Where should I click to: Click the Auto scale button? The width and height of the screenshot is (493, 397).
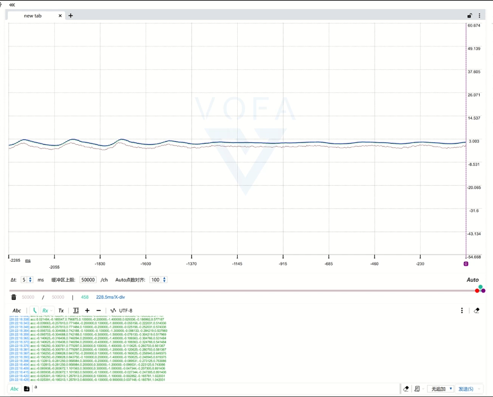(x=472, y=280)
